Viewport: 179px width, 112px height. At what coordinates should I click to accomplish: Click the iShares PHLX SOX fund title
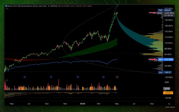(x=27, y=6)
